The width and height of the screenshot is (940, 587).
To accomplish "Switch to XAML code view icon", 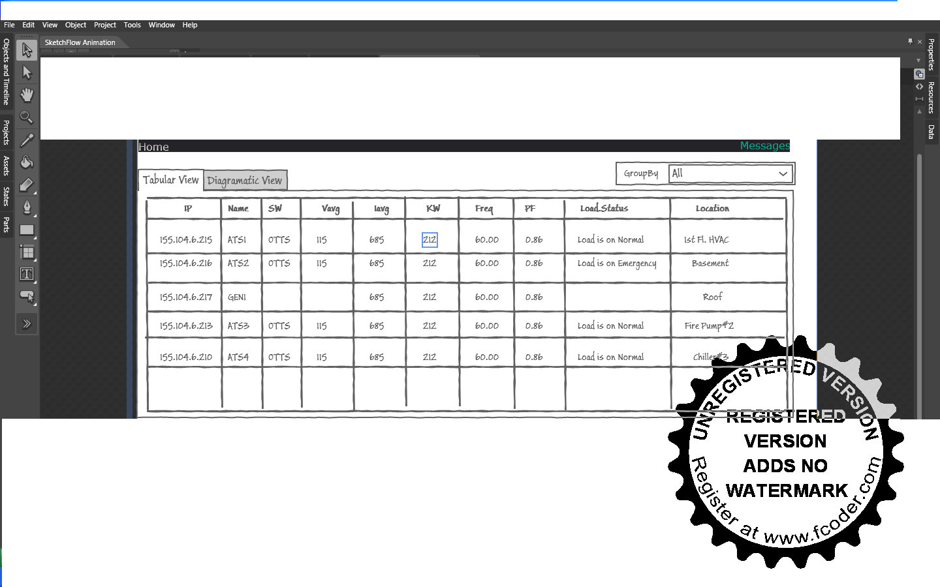I will click(919, 86).
